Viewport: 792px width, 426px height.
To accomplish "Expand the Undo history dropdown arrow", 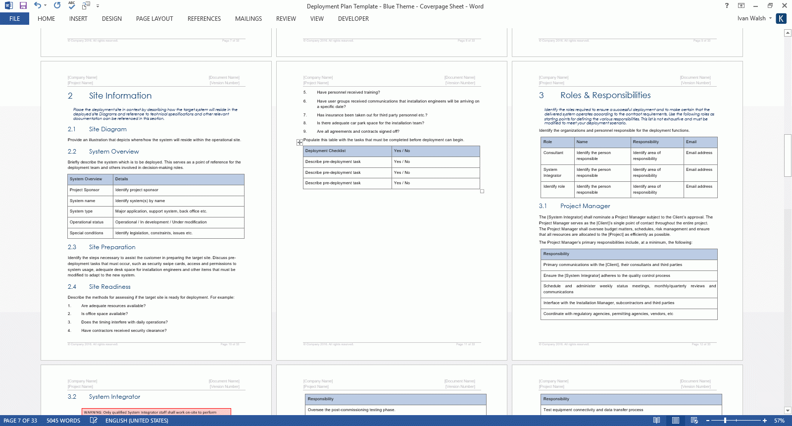I will point(45,5).
